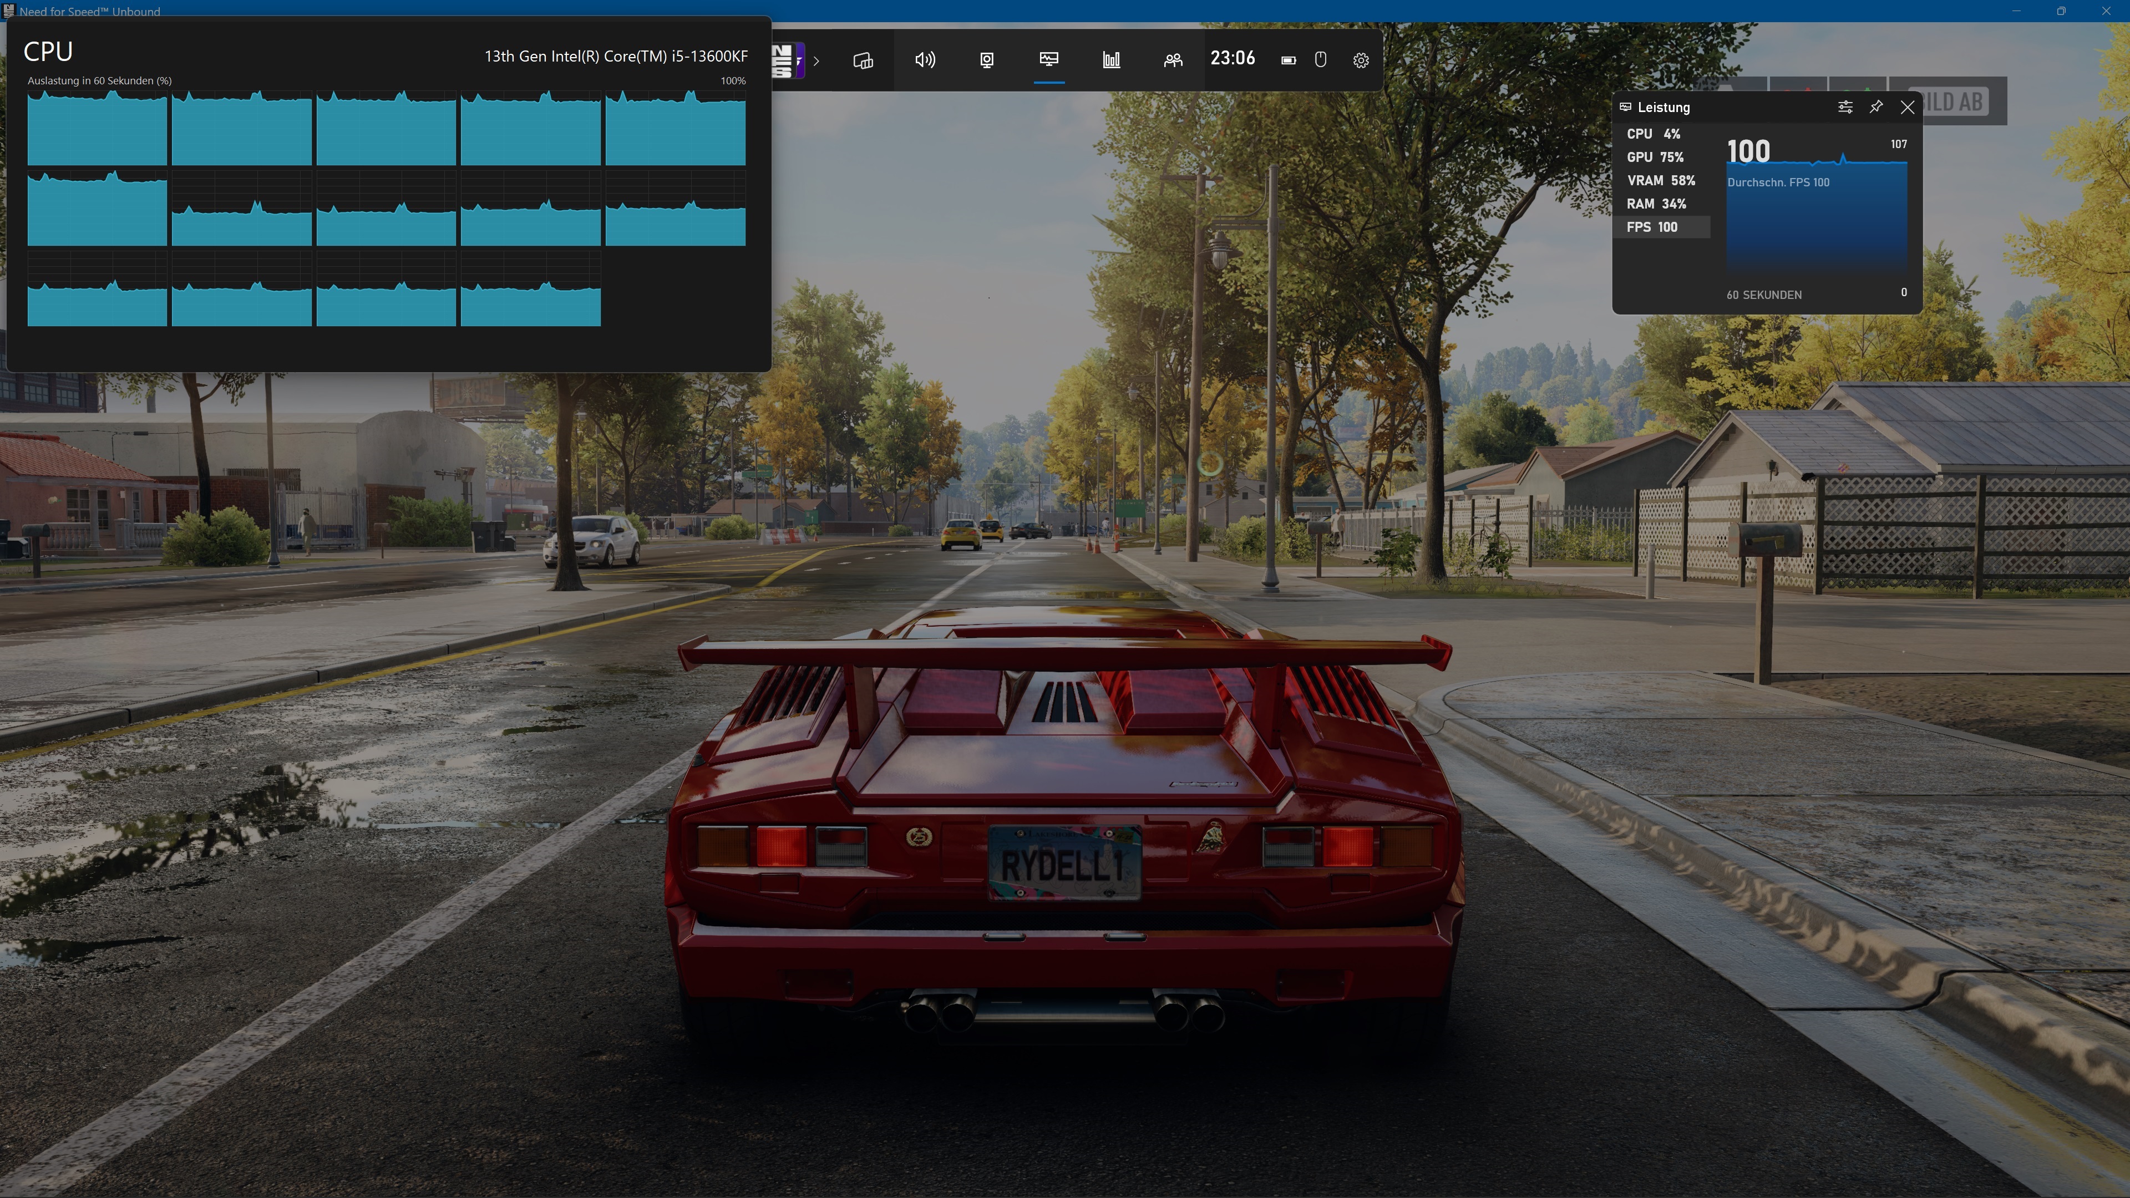Viewport: 2130px width, 1198px height.
Task: Expand the chevron next to NFS icon
Action: coord(816,60)
